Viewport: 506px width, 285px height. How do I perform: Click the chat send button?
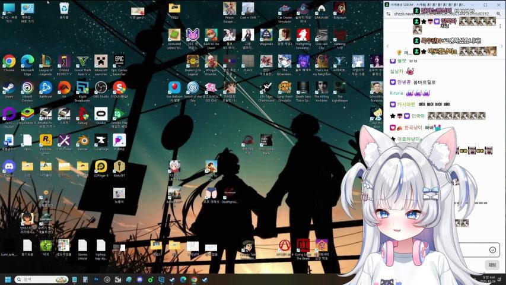click(491, 264)
